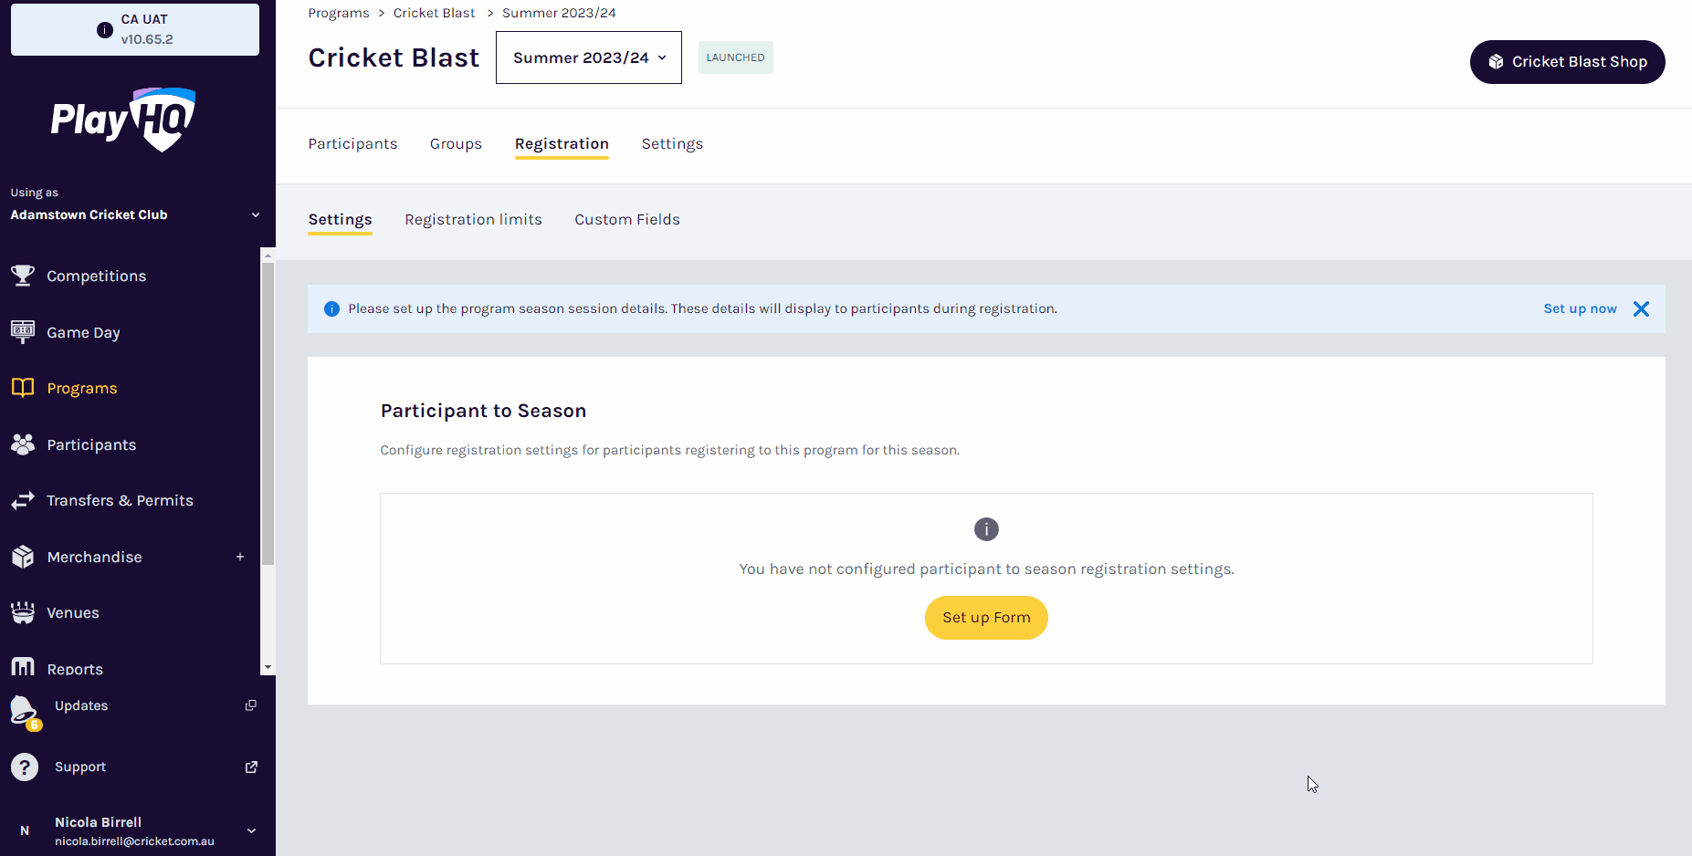The image size is (1692, 856).
Task: Open the Support external link icon
Action: click(x=251, y=767)
